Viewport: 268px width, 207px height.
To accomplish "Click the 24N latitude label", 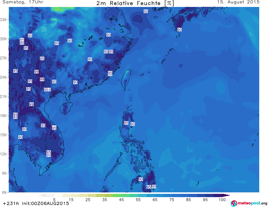I will [x=3, y=77].
